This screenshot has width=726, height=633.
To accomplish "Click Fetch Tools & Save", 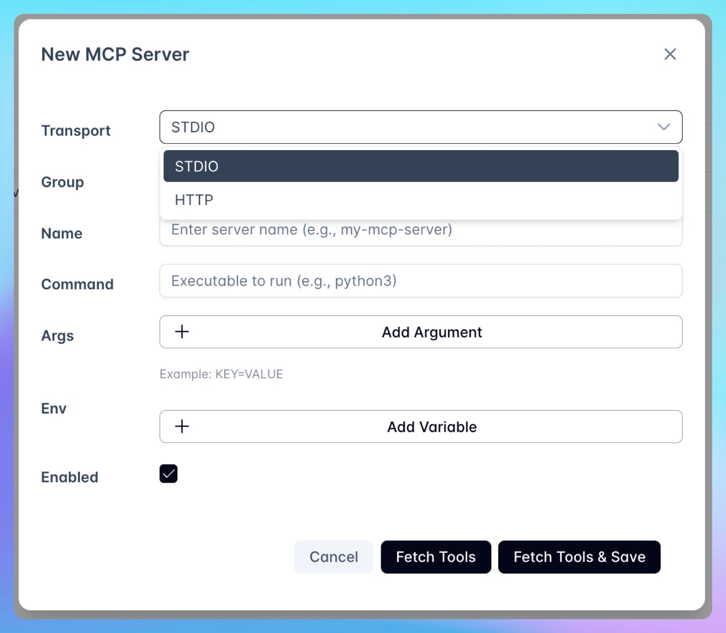I will click(579, 557).
